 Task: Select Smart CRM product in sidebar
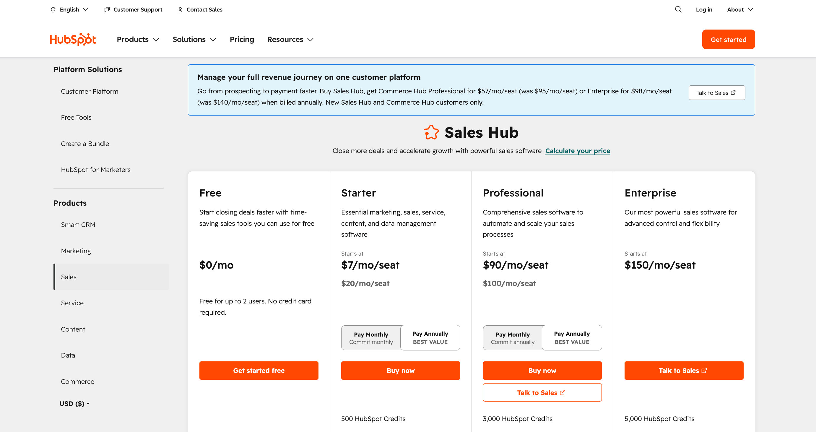pyautogui.click(x=78, y=225)
